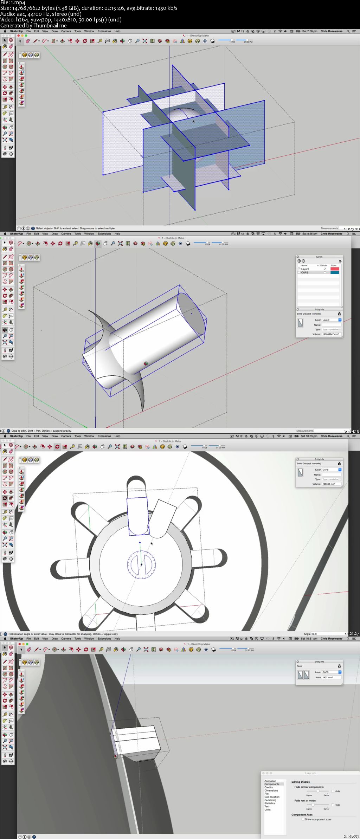Open the Layers panel details arrow
The image size is (360, 839).
click(340, 261)
